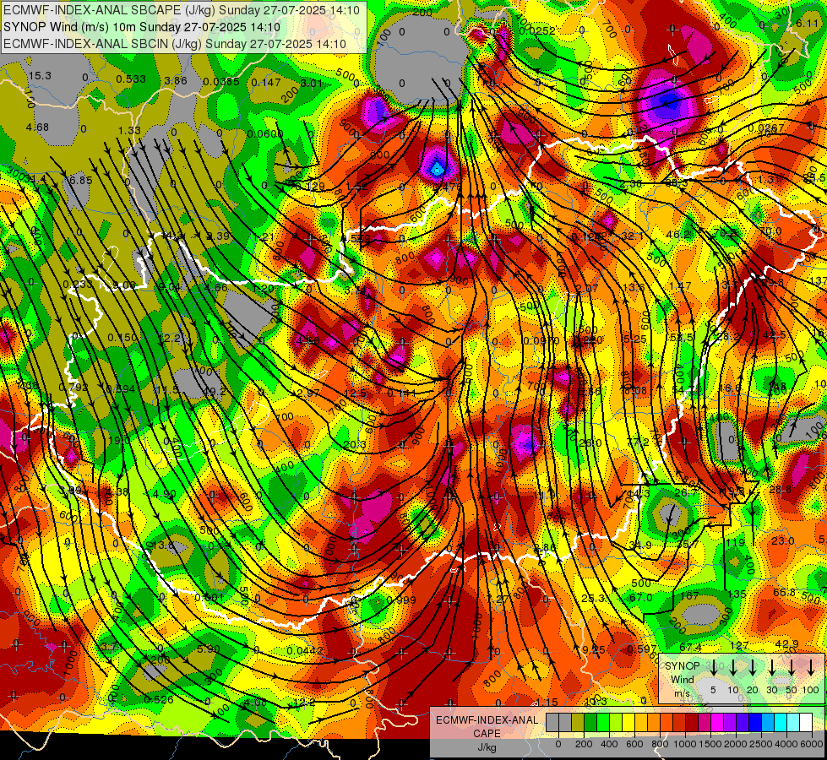Pick the white swatch ending the CAPE scale
Image resolution: width=827 pixels, height=760 pixels.
(805, 723)
